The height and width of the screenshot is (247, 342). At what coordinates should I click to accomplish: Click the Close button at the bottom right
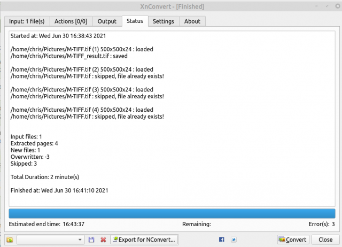click(x=325, y=240)
